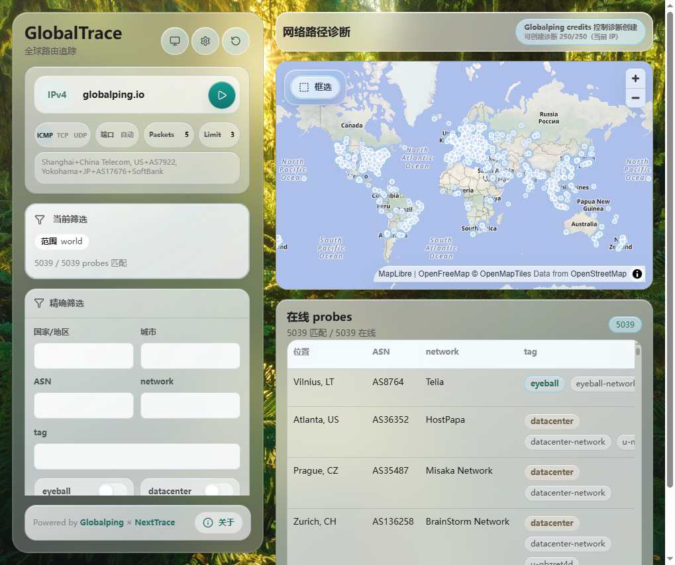Click the 城市 filter field
The image size is (675, 565).
[190, 355]
